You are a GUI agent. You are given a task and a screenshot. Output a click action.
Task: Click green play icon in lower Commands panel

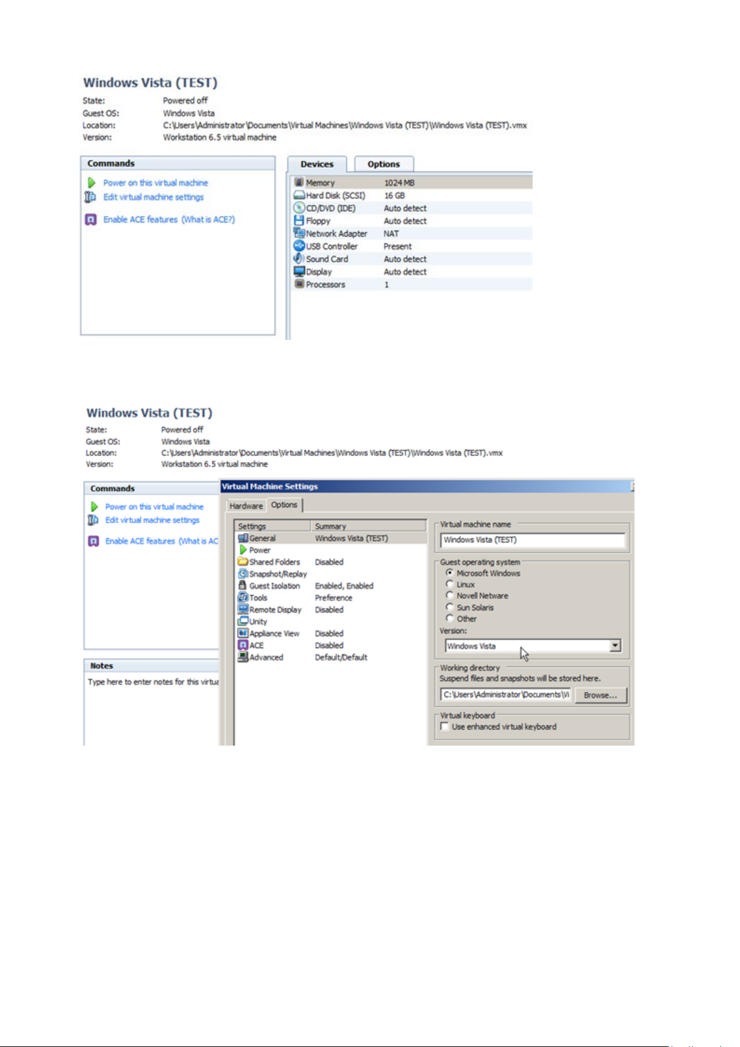pos(94,506)
